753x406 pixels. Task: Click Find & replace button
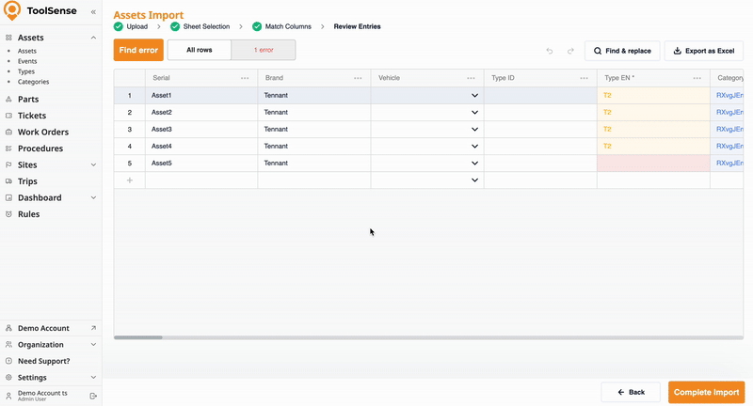pyautogui.click(x=622, y=51)
